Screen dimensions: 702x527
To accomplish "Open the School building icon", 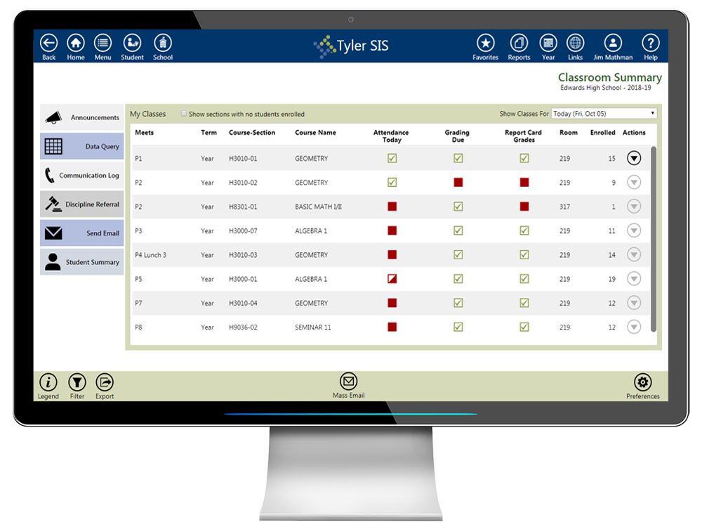I will pyautogui.click(x=163, y=44).
